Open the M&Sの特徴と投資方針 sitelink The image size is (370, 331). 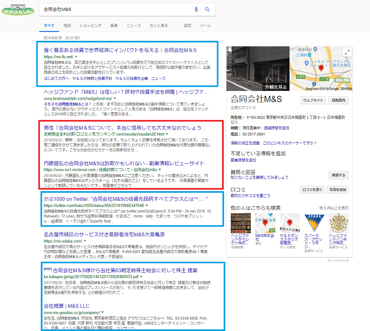(92, 78)
